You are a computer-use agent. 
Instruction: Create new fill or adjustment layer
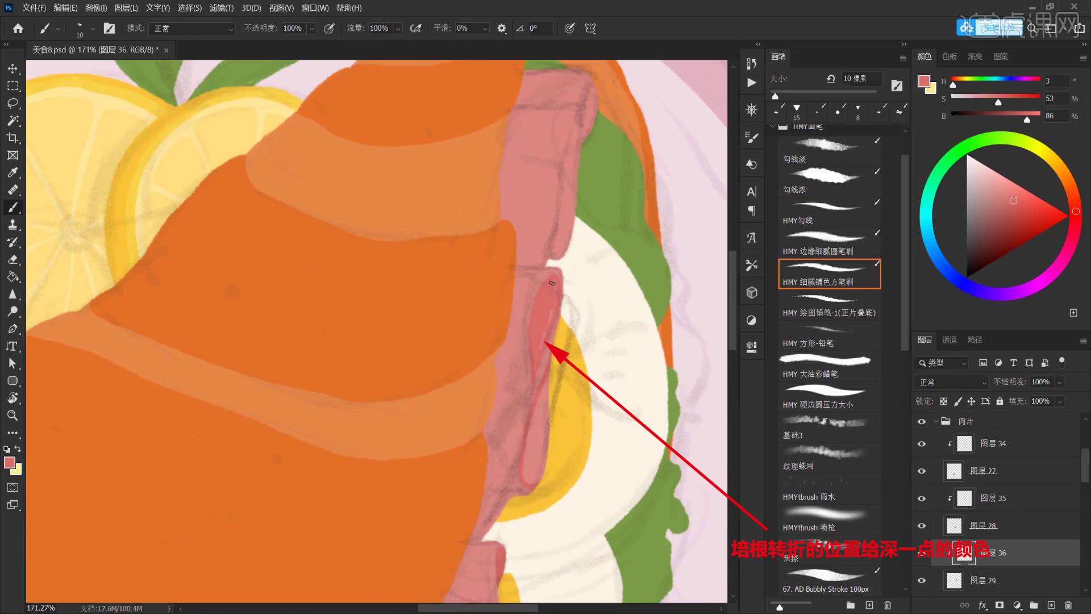click(x=1017, y=605)
